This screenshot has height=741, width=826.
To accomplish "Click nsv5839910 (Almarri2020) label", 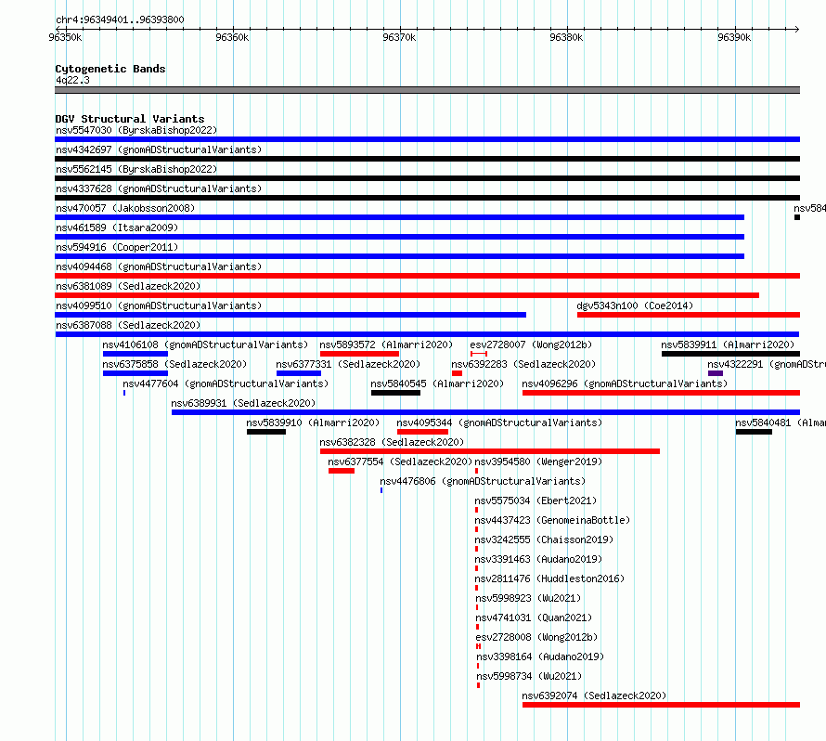I will (313, 422).
